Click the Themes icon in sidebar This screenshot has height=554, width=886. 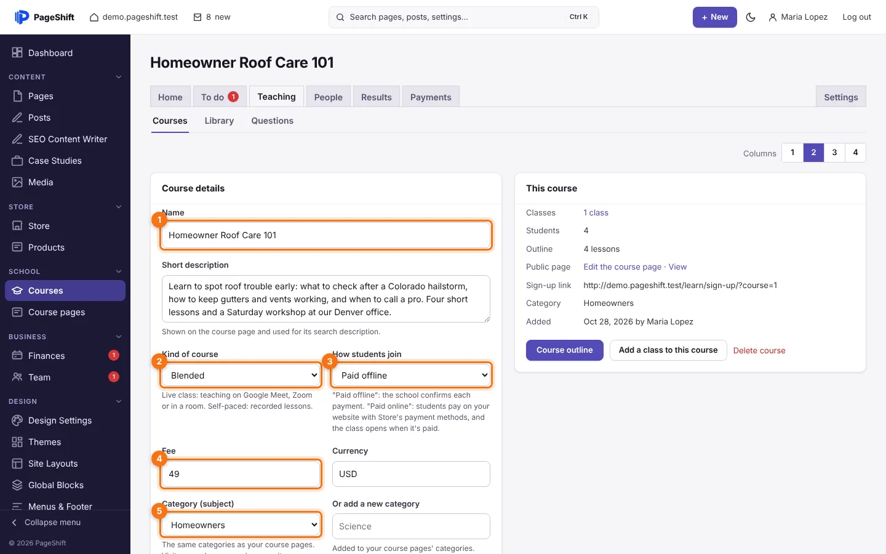(17, 442)
